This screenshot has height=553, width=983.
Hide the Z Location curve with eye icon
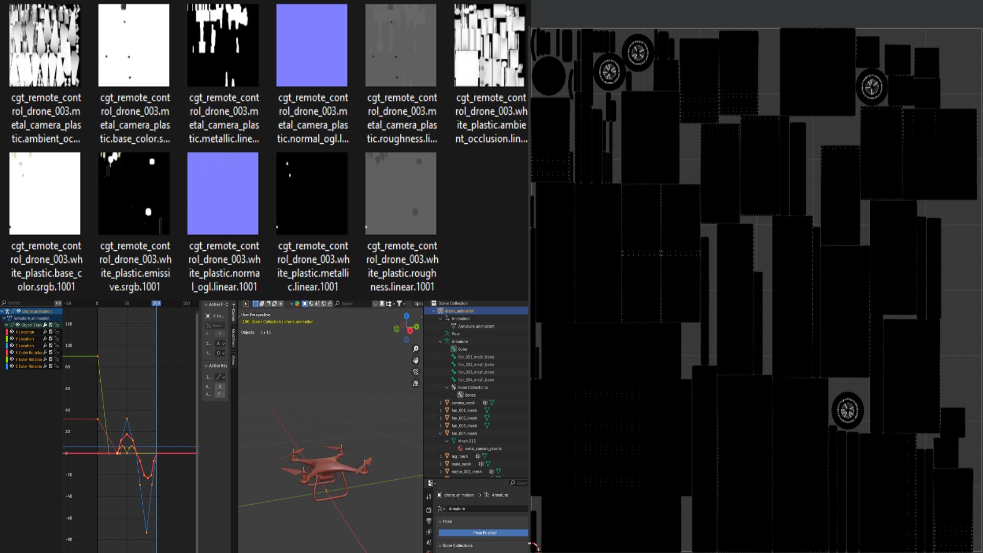pyautogui.click(x=12, y=346)
